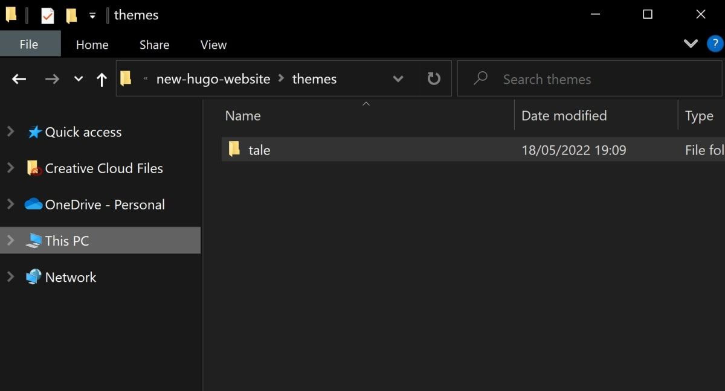Open the address bar history dropdown

tap(398, 78)
